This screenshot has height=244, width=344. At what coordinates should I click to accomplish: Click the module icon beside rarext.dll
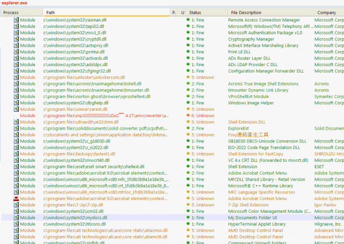coord(16,109)
